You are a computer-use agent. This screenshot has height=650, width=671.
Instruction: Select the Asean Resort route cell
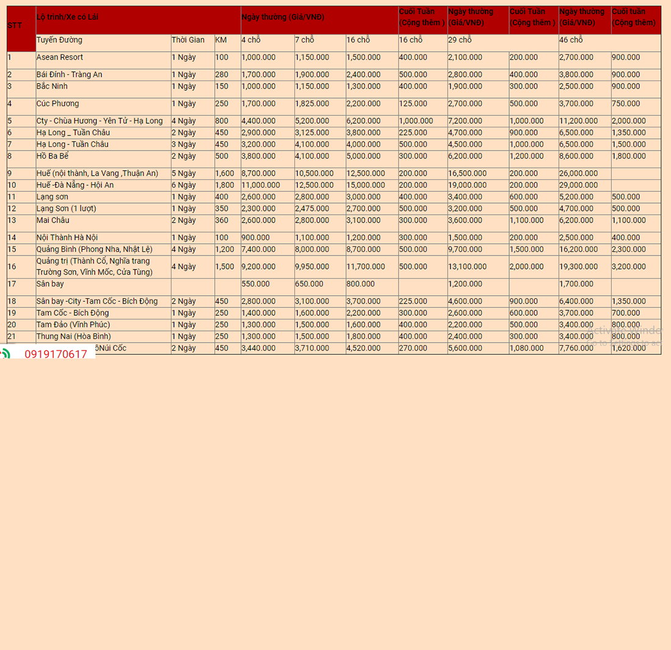tap(59, 57)
